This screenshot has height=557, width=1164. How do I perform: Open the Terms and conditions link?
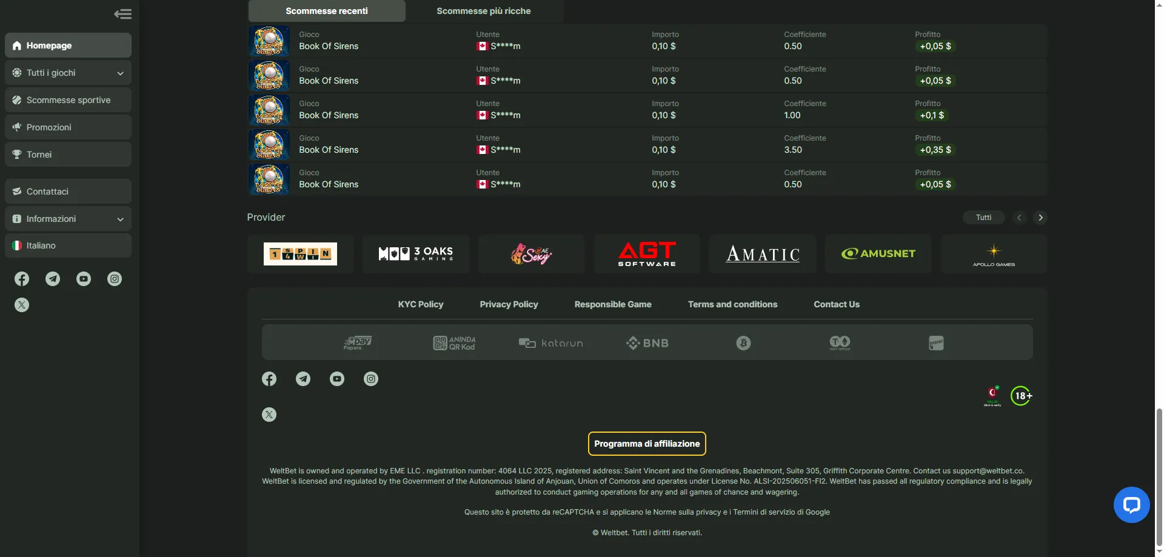[x=732, y=304]
